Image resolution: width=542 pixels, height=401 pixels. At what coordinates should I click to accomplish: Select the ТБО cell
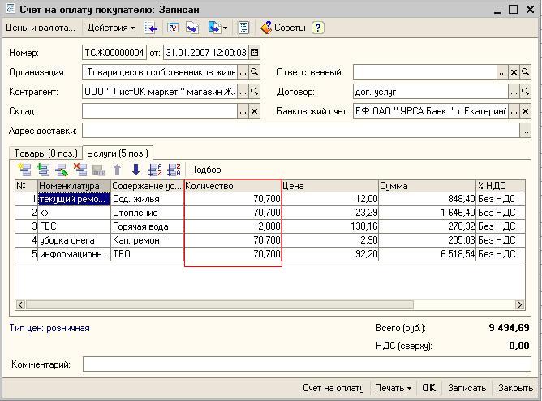tap(147, 254)
